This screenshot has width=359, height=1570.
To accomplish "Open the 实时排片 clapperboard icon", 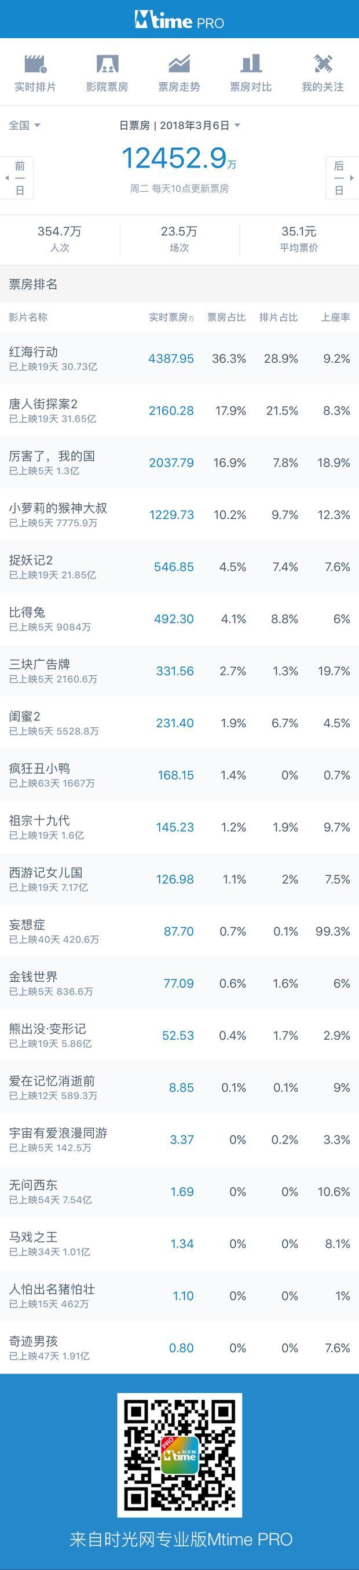I will point(35,64).
